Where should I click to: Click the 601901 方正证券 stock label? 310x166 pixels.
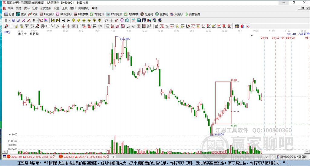pyautogui.click(x=298, y=34)
